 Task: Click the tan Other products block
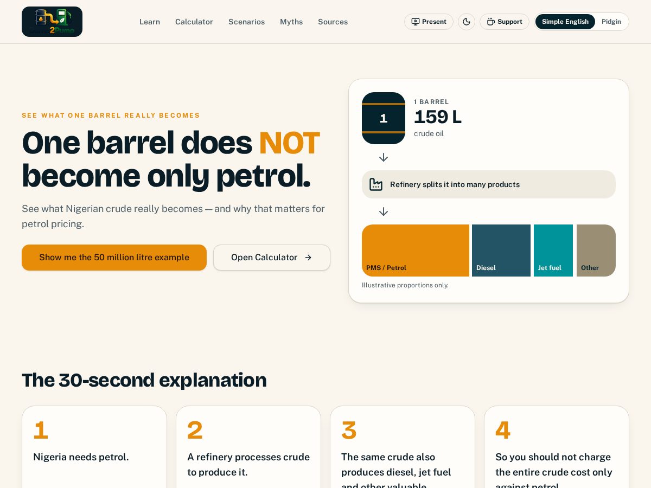596,251
